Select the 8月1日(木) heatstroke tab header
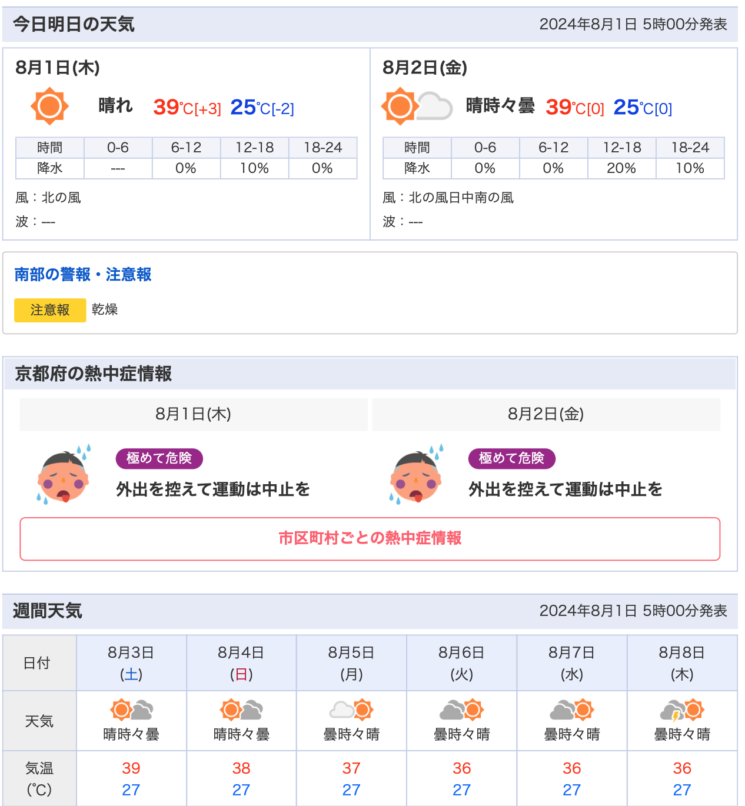 tap(194, 414)
